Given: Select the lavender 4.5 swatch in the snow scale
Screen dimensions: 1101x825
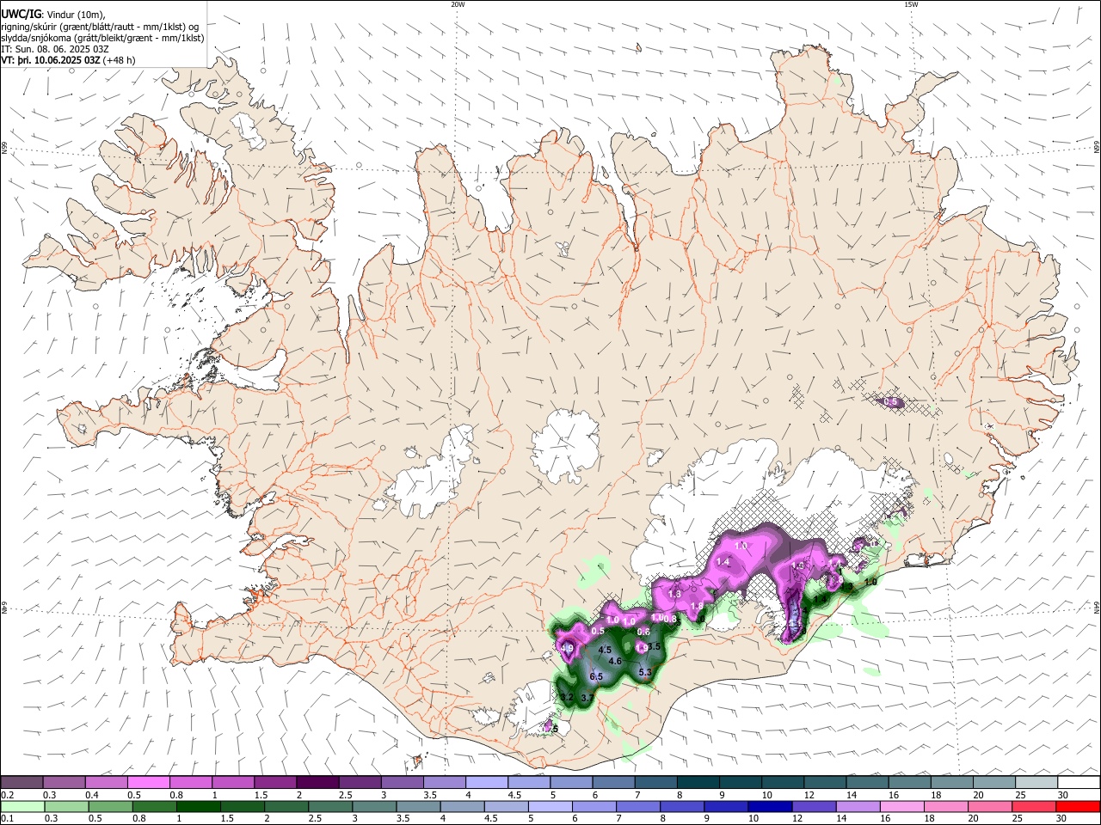Looking at the screenshot, I should pos(528,783).
